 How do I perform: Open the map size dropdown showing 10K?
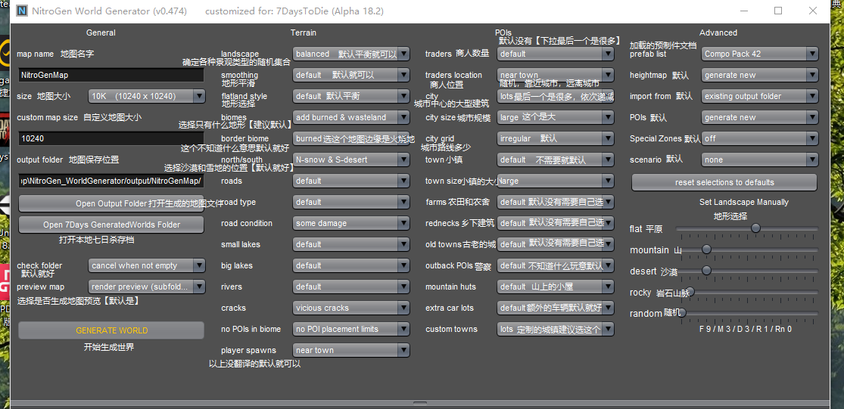(147, 96)
